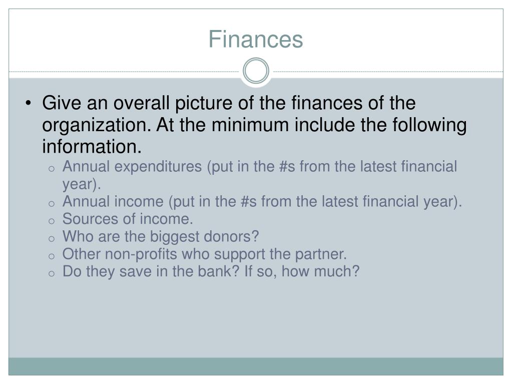This screenshot has width=512, height=384.
Task: Click the hollow bullet marker beside 'Annual income'
Action: [x=51, y=204]
